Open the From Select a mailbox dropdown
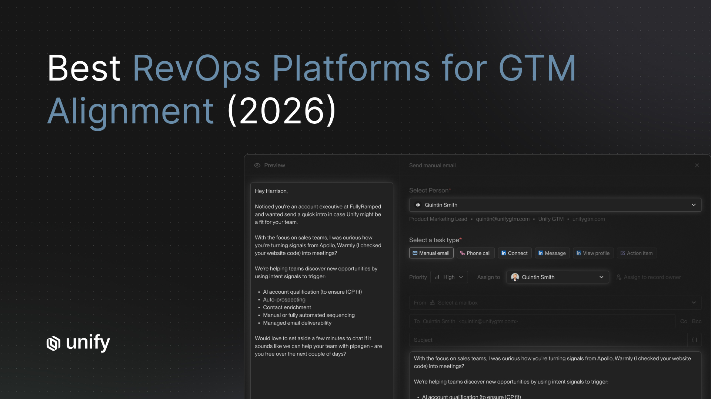The image size is (711, 399). click(555, 303)
